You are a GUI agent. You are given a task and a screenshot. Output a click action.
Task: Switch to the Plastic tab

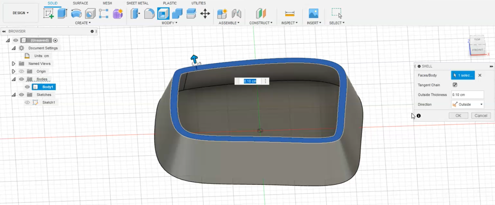[170, 3]
